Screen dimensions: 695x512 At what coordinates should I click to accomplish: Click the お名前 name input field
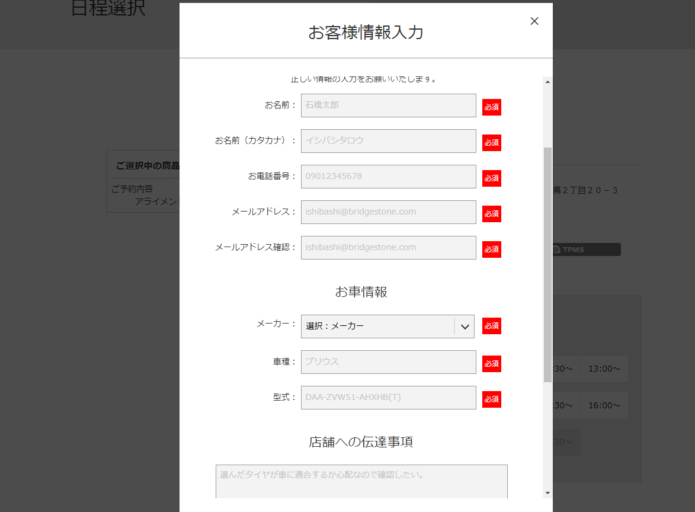click(x=388, y=105)
